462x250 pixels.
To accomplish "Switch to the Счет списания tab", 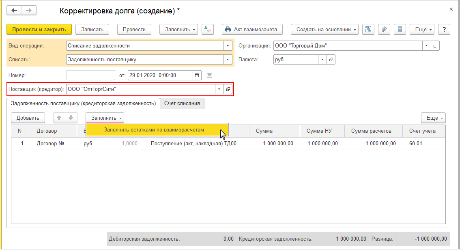I will 182,103.
